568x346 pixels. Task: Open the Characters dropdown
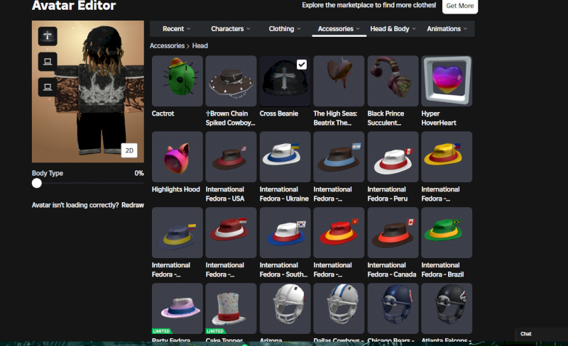(231, 29)
